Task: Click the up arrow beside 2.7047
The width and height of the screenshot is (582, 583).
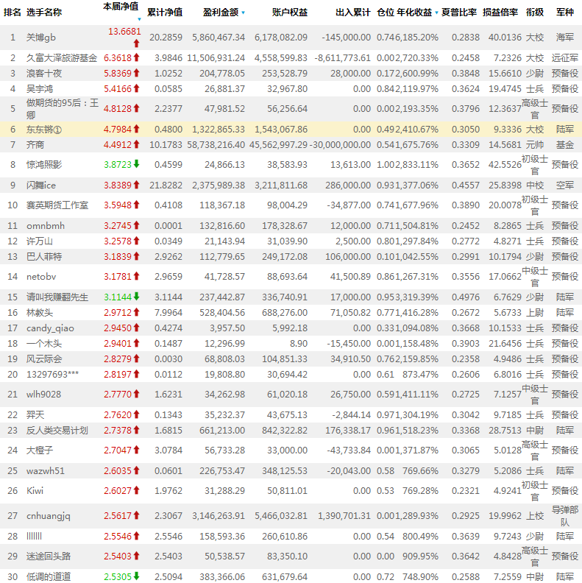Action: coord(136,450)
